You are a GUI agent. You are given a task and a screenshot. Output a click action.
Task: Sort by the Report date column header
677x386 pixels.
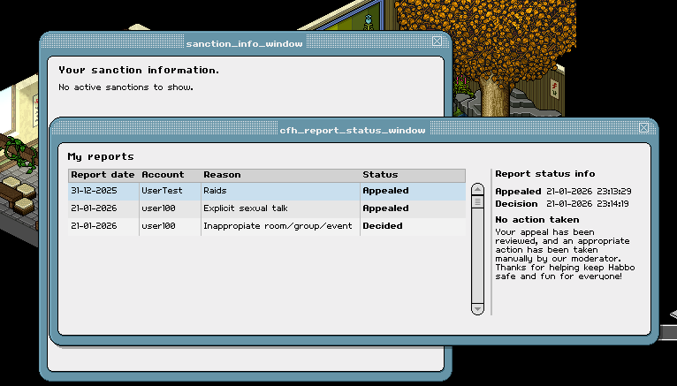click(103, 175)
